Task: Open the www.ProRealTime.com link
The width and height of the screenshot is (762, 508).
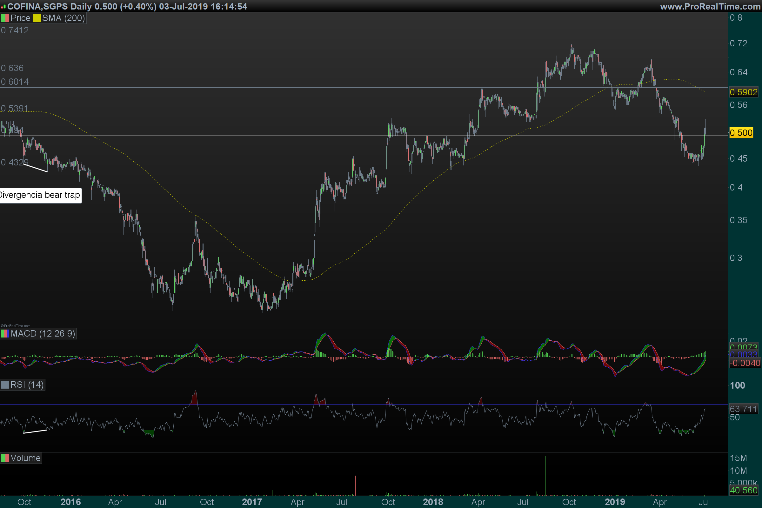Action: click(710, 6)
